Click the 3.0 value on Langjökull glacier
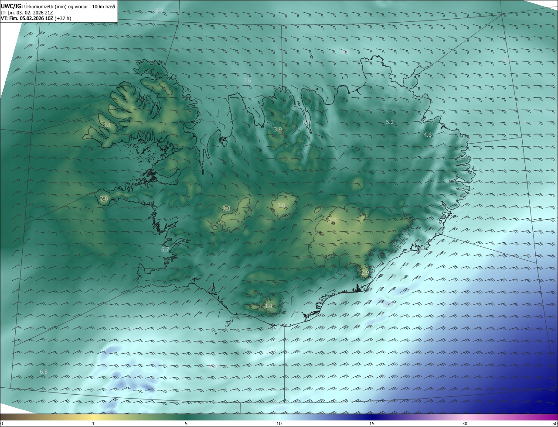 click(x=226, y=208)
